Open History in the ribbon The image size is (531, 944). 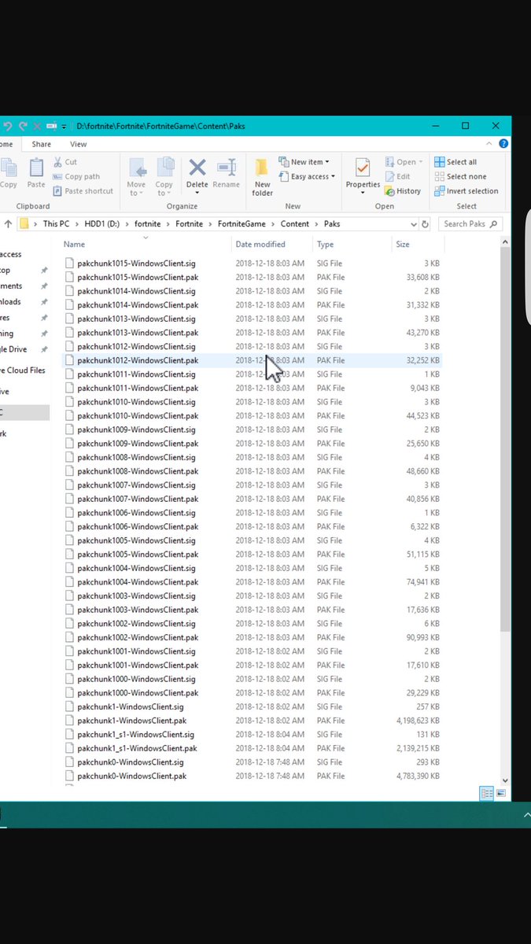point(403,191)
